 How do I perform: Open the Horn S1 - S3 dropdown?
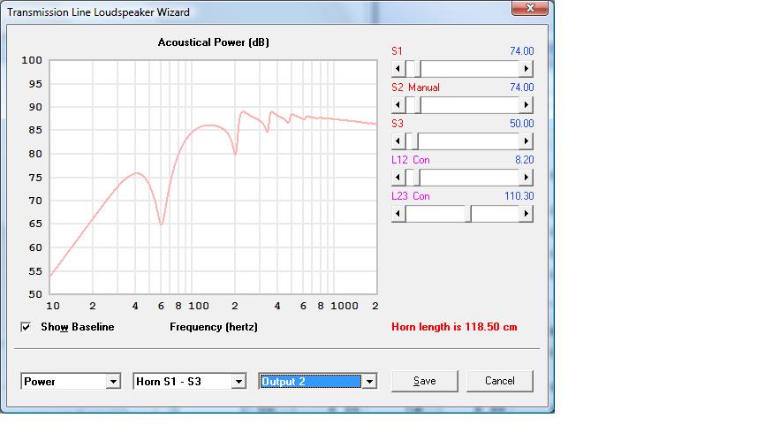coord(239,381)
